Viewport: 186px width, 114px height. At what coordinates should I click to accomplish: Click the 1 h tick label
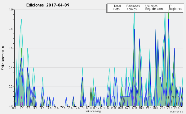click(x=21, y=108)
